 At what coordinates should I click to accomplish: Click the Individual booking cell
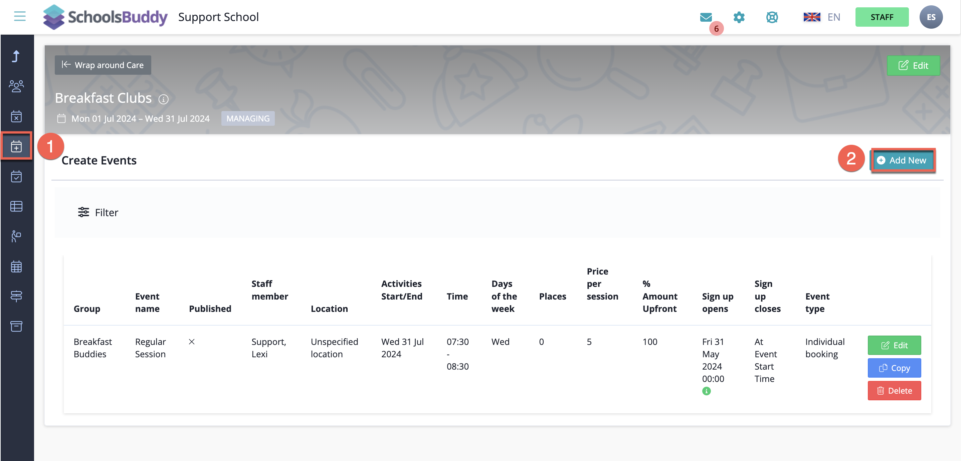(825, 348)
